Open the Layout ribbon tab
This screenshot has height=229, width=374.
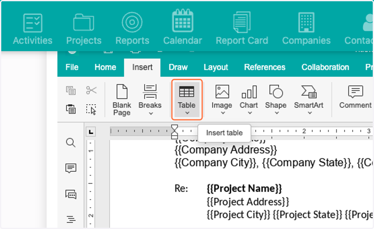[x=216, y=67]
